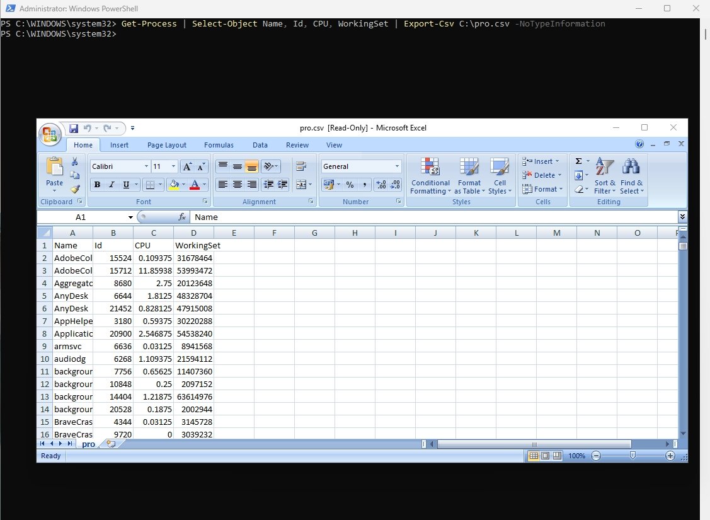Click Decrease Decimal icon
Image resolution: width=710 pixels, height=520 pixels.
click(395, 184)
